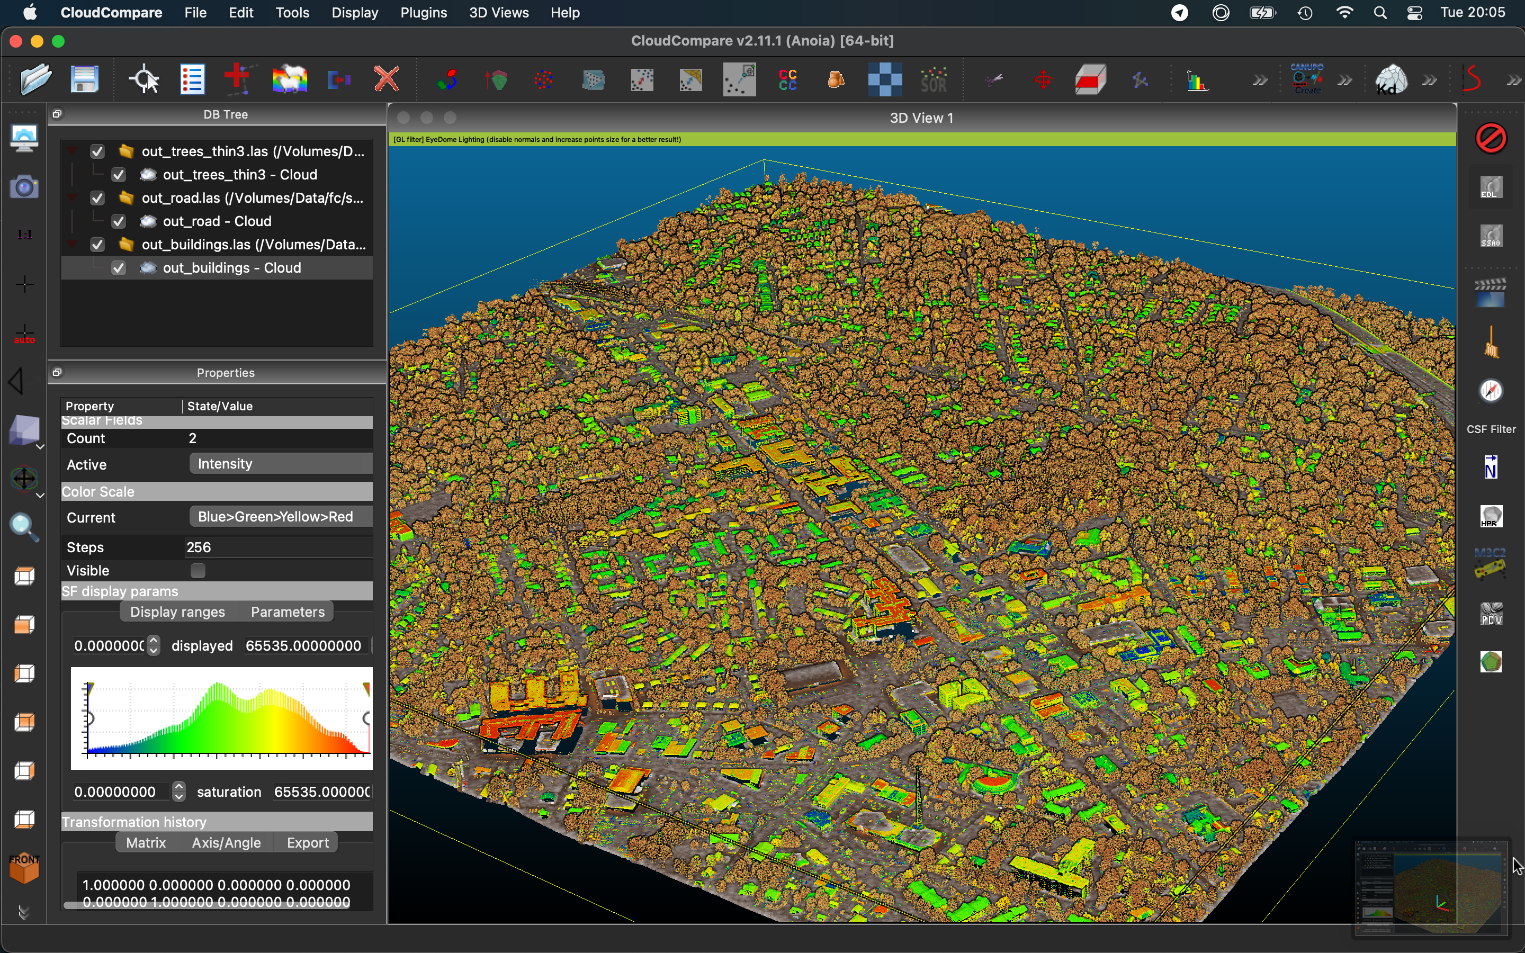The image size is (1525, 953).
Task: Open the Plugins menu
Action: [x=423, y=13]
